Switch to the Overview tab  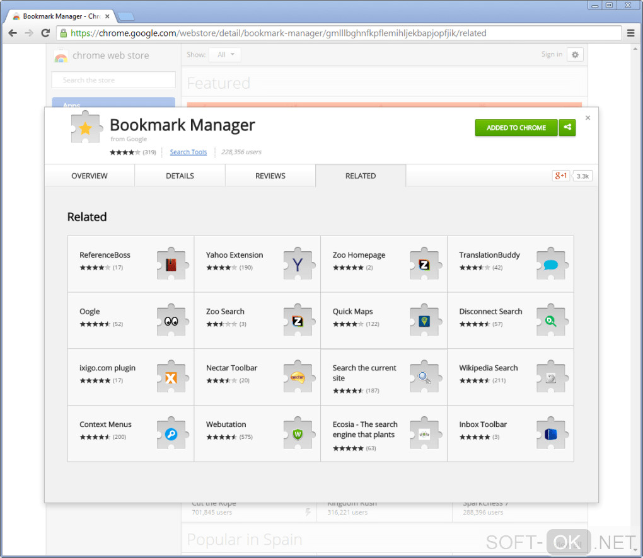coord(90,176)
